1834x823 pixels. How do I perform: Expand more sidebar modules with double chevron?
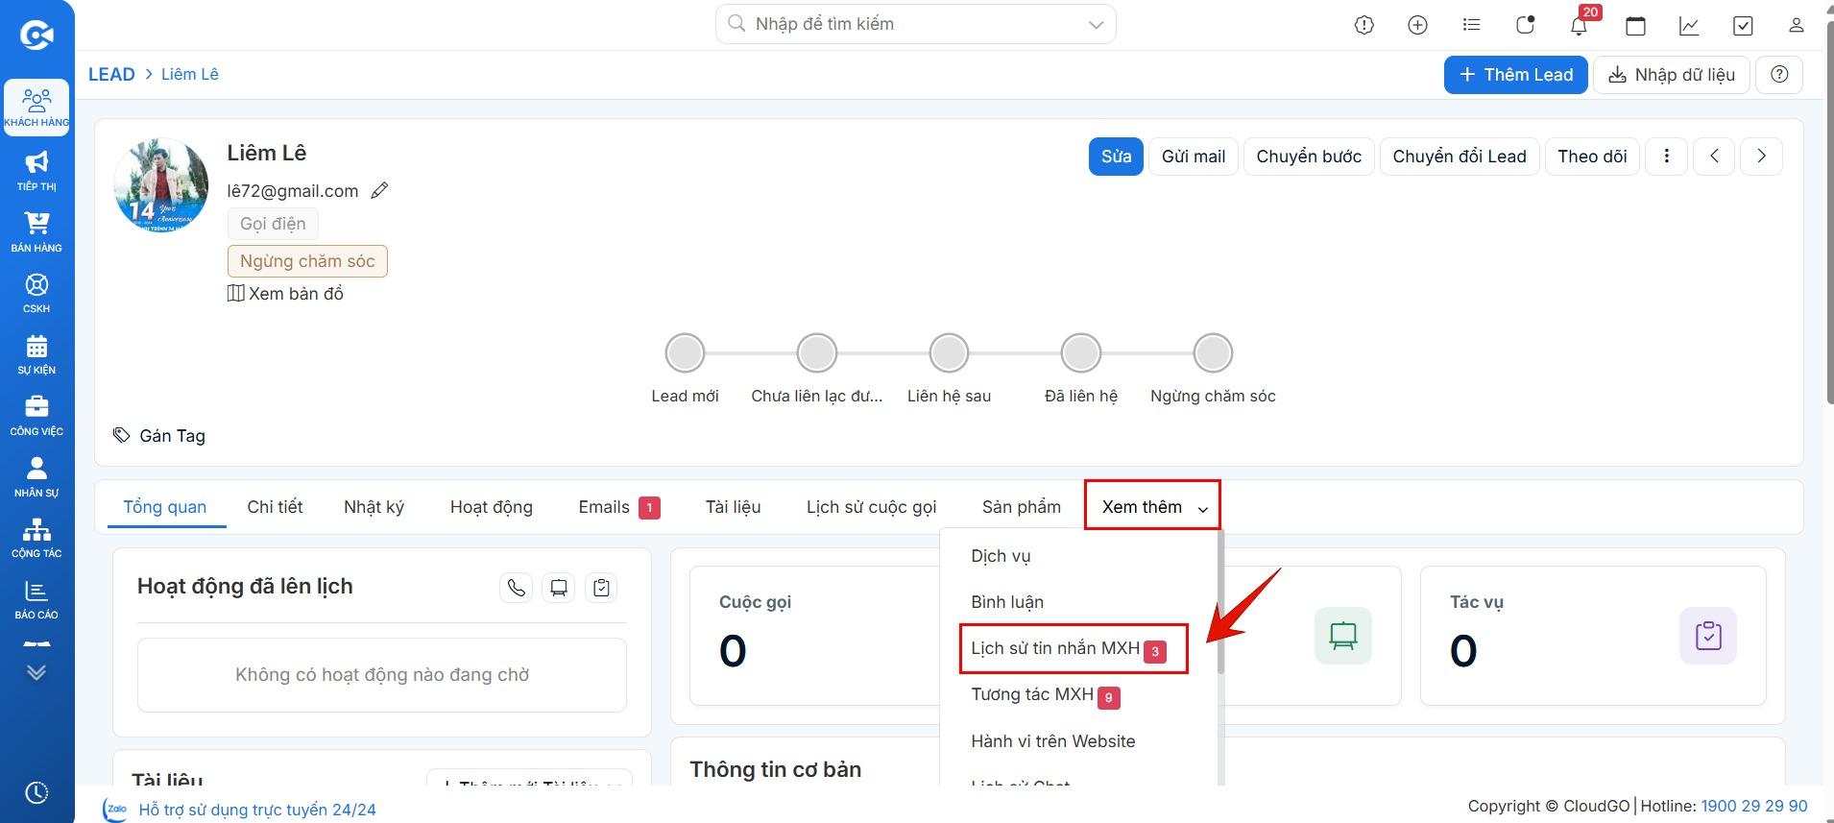36,672
